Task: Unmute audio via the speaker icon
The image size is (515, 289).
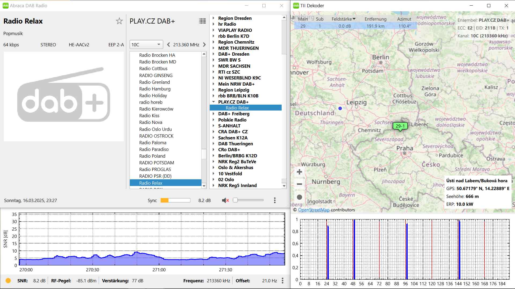Action: point(225,200)
